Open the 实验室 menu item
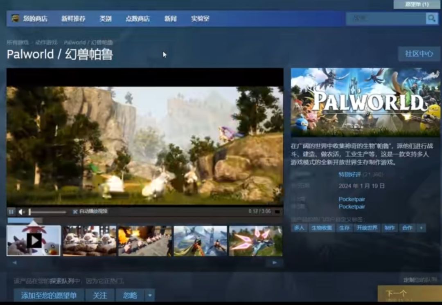The width and height of the screenshot is (442, 305). (x=200, y=18)
